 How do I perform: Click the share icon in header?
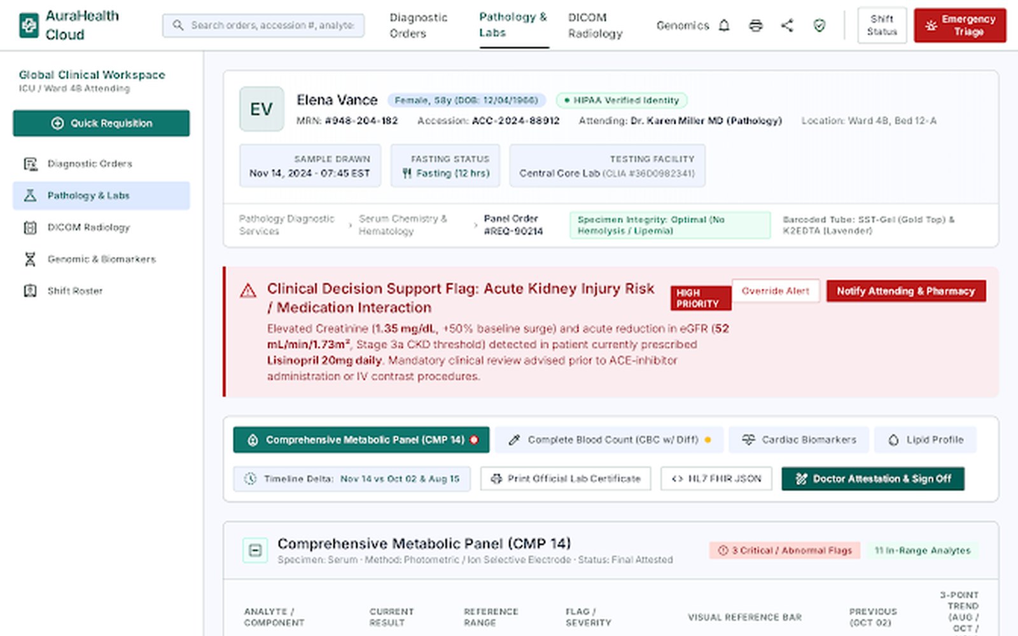point(787,25)
